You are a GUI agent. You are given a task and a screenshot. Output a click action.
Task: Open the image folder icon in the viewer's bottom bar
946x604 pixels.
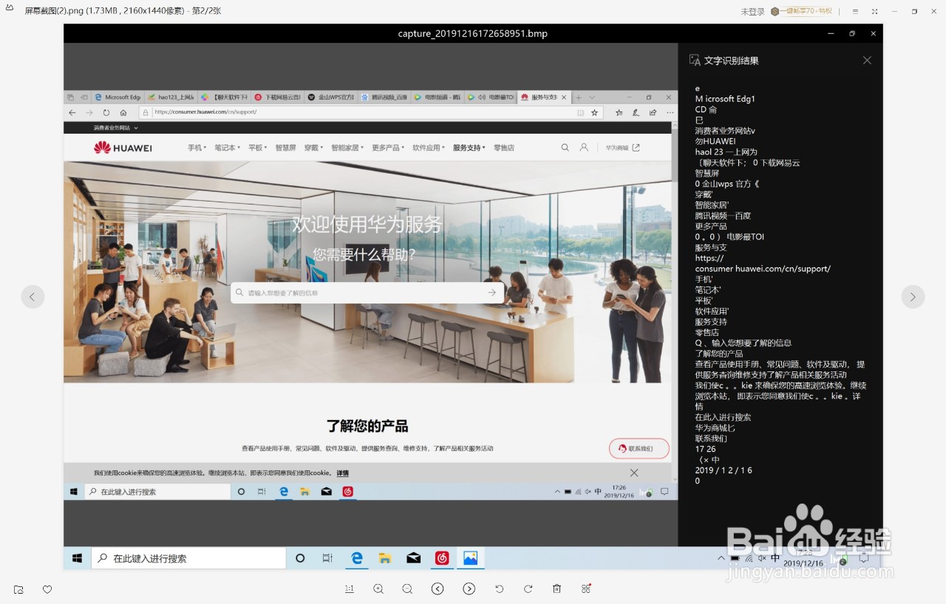pyautogui.click(x=18, y=589)
